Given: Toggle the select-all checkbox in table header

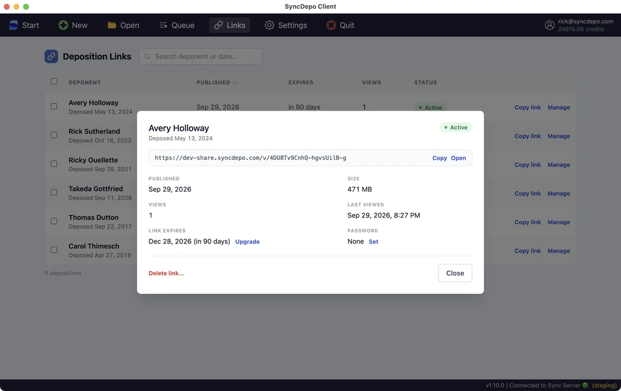Looking at the screenshot, I should (x=54, y=81).
